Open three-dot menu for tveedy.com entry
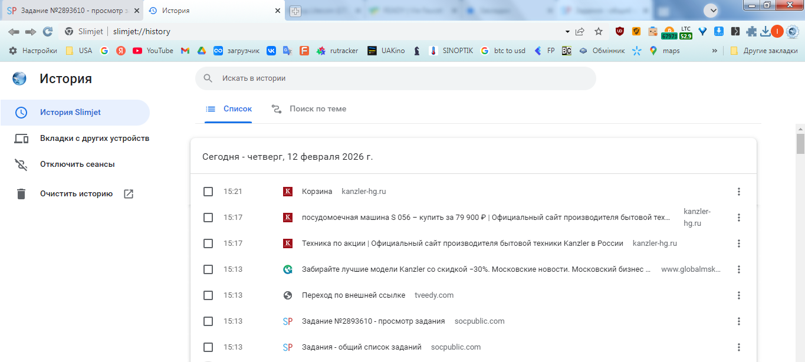805x362 pixels. (738, 295)
